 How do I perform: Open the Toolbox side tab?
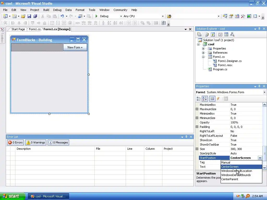tap(2, 35)
